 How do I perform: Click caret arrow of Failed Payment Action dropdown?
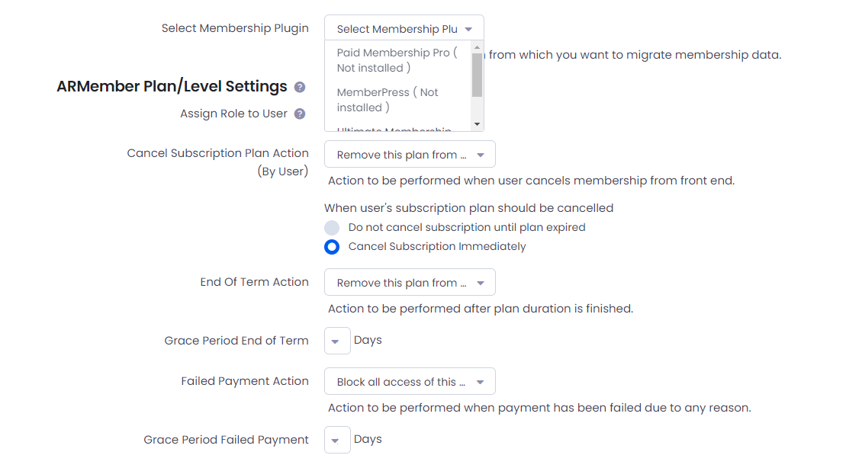480,383
